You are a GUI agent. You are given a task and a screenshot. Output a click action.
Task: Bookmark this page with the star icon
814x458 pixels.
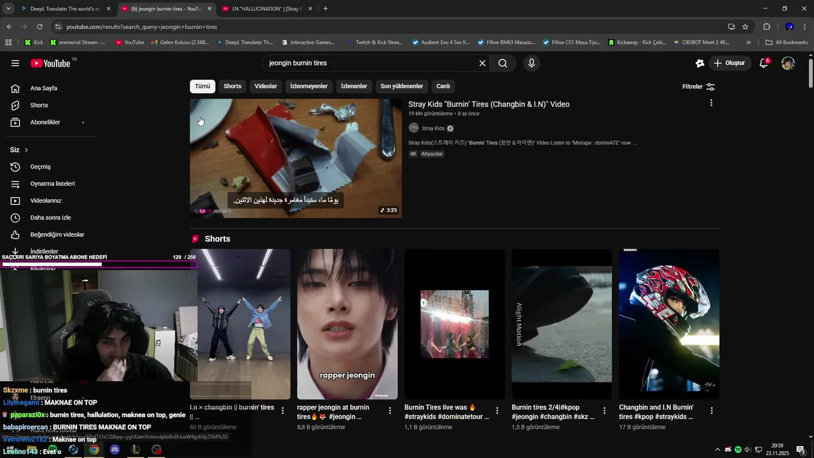coord(745,27)
